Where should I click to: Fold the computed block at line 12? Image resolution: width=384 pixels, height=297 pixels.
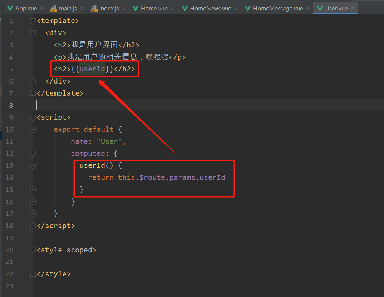point(33,153)
